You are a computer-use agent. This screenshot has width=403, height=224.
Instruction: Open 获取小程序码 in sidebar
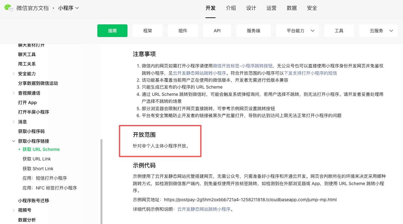click(x=31, y=131)
